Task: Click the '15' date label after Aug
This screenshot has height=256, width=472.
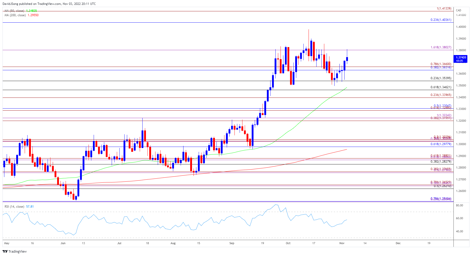Action: pyautogui.click(x=198, y=243)
